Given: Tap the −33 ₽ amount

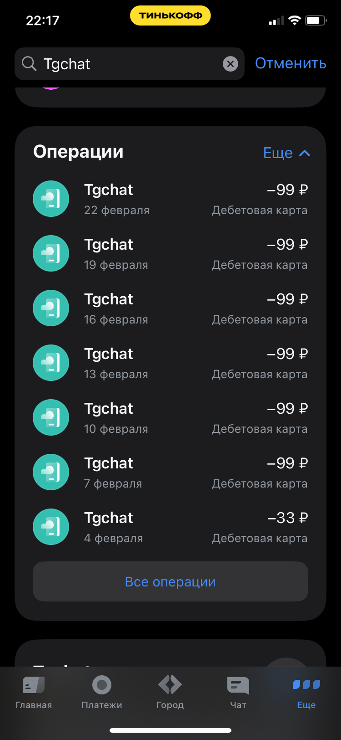Looking at the screenshot, I should pos(287,518).
